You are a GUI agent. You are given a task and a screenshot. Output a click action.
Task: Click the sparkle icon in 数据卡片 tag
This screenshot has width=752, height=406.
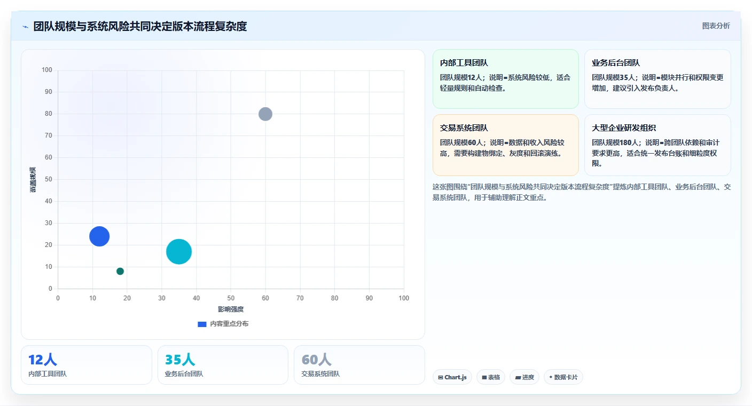point(551,377)
